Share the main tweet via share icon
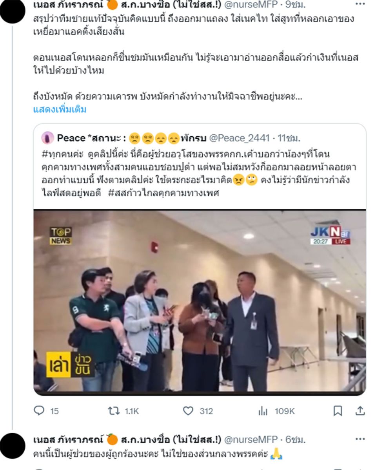Screen dimensions: 376x470 [360, 411]
